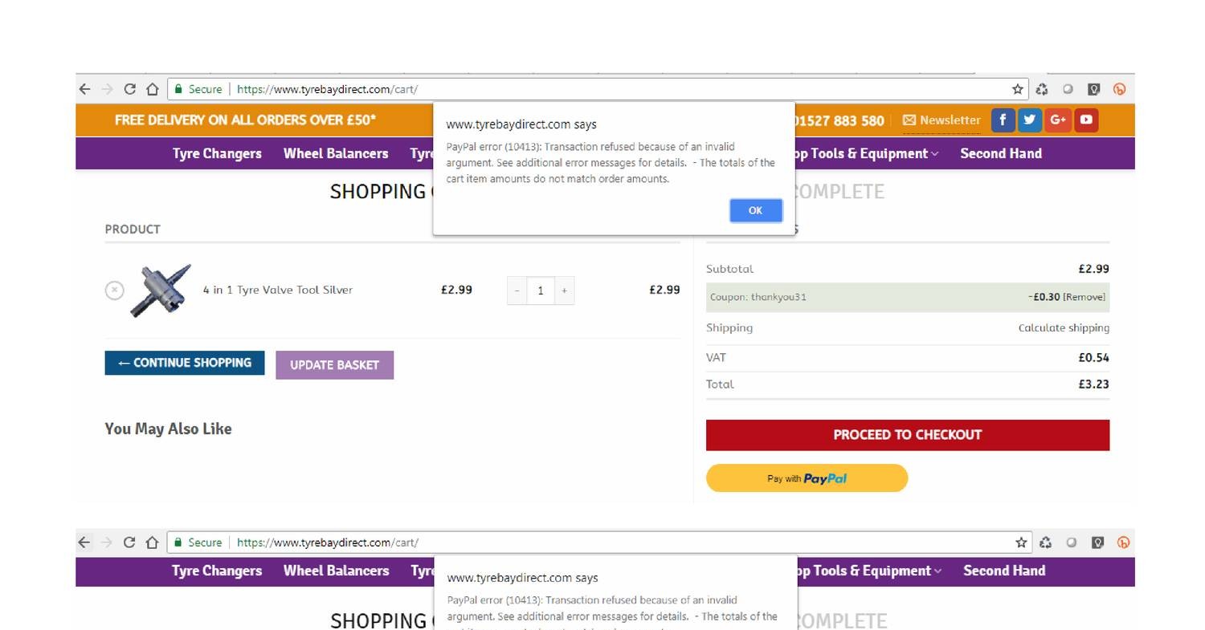The width and height of the screenshot is (1205, 630).
Task: Remove the 4 in 1 Tyre Valve Tool item
Action: [x=115, y=290]
